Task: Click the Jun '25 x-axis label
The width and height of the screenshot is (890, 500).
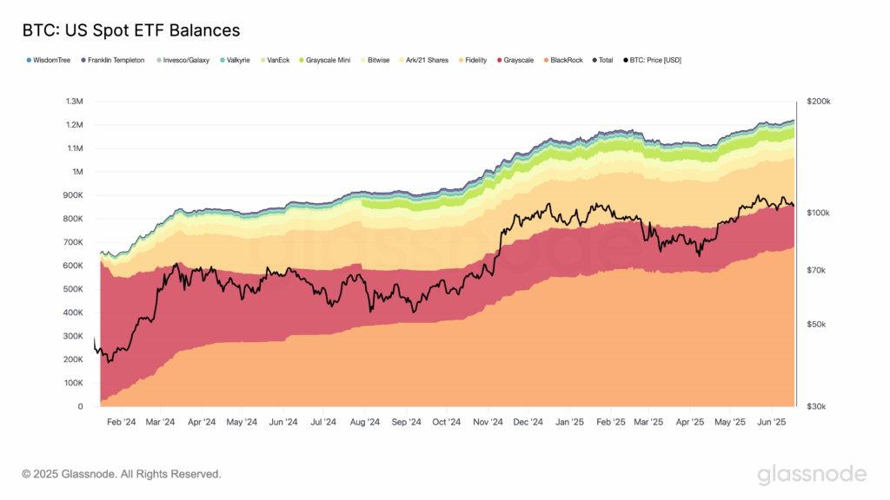Action: tap(772, 422)
